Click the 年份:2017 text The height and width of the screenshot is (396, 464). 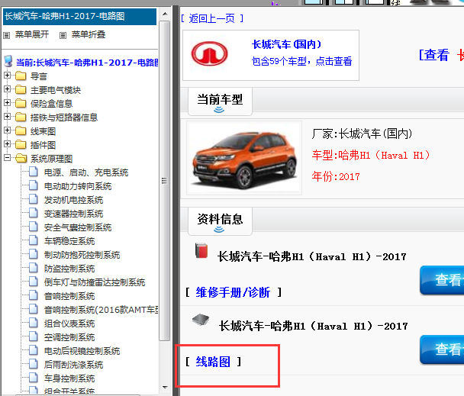tap(336, 177)
